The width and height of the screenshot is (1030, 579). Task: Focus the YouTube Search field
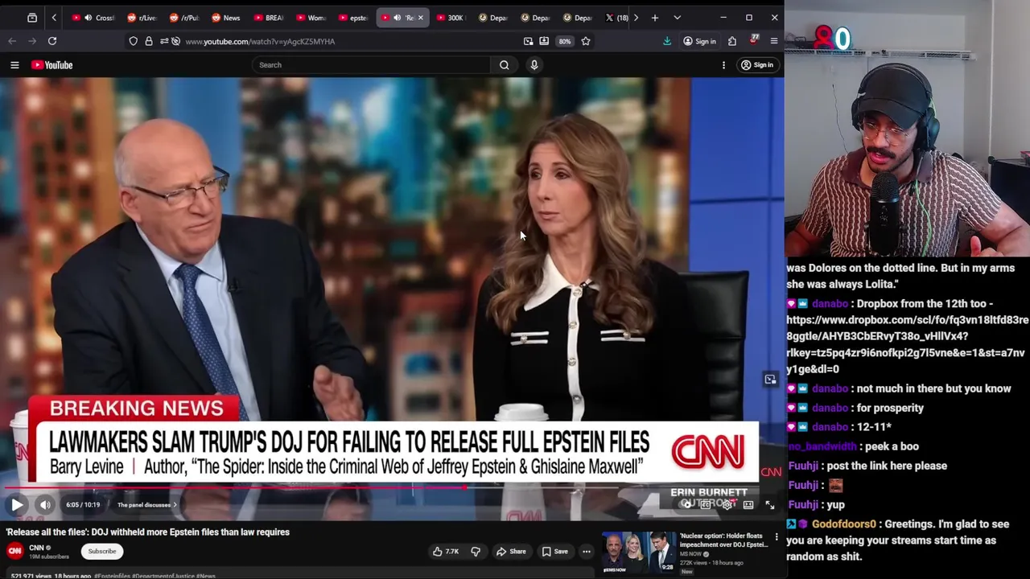[x=370, y=65]
